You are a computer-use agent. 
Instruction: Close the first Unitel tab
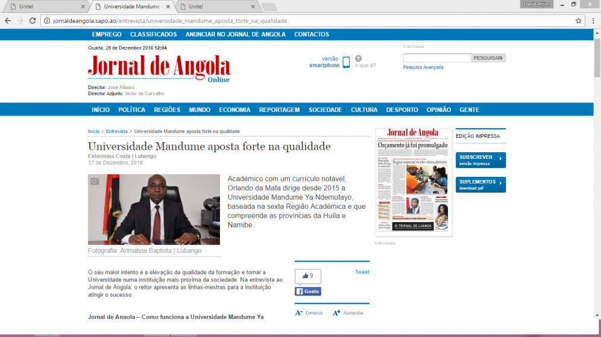pos(83,7)
